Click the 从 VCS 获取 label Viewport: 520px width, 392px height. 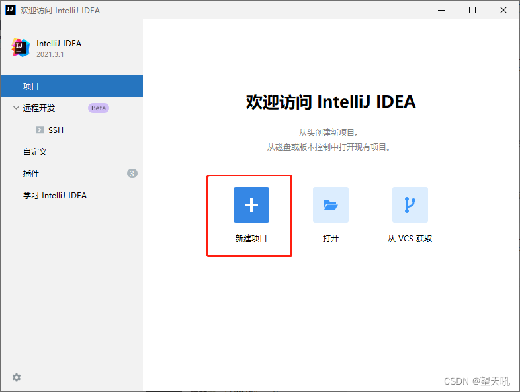(410, 238)
